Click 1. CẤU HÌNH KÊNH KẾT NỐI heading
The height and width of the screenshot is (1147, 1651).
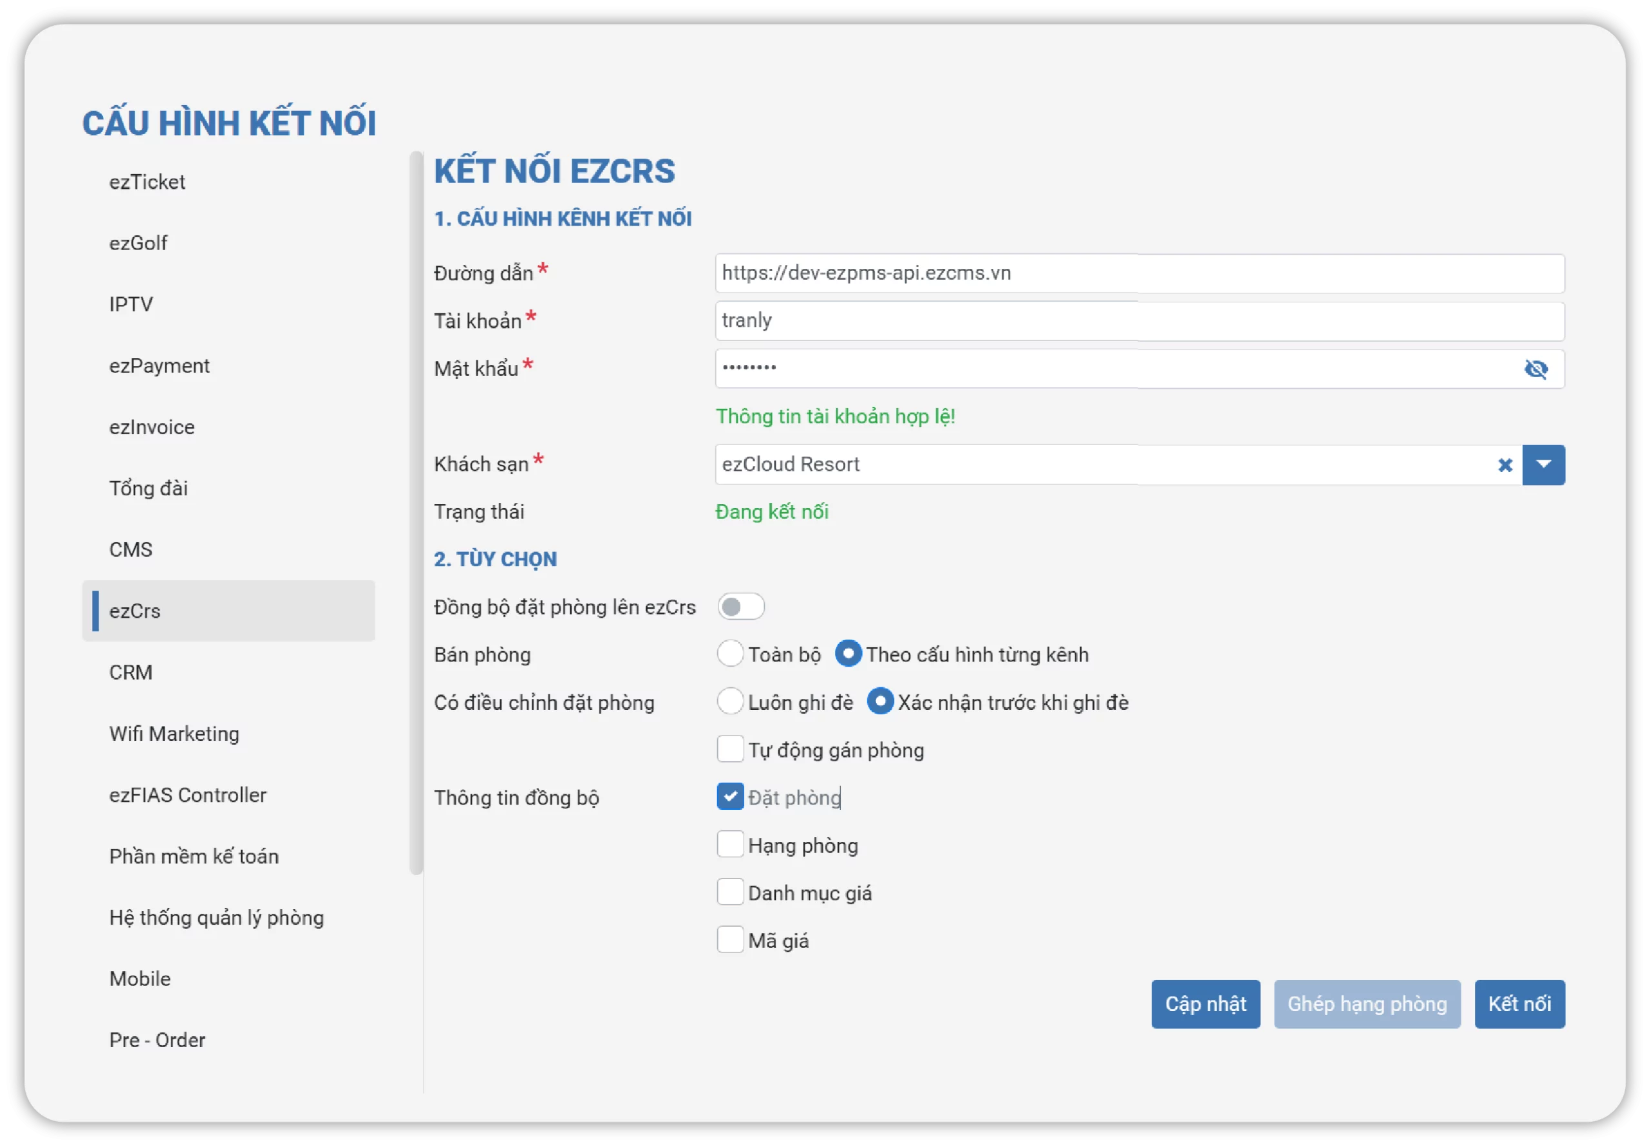[x=563, y=219]
